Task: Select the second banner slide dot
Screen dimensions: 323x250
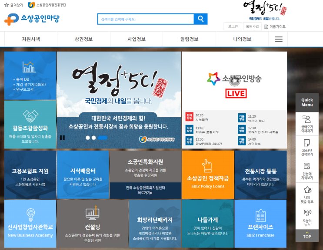Action: click(x=94, y=138)
